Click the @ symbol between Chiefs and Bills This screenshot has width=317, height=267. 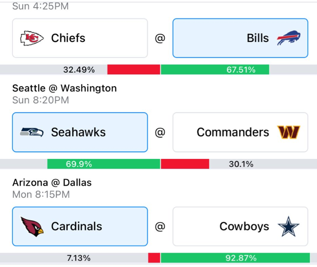click(x=160, y=39)
